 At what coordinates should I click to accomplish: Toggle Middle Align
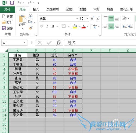click(x=111, y=18)
